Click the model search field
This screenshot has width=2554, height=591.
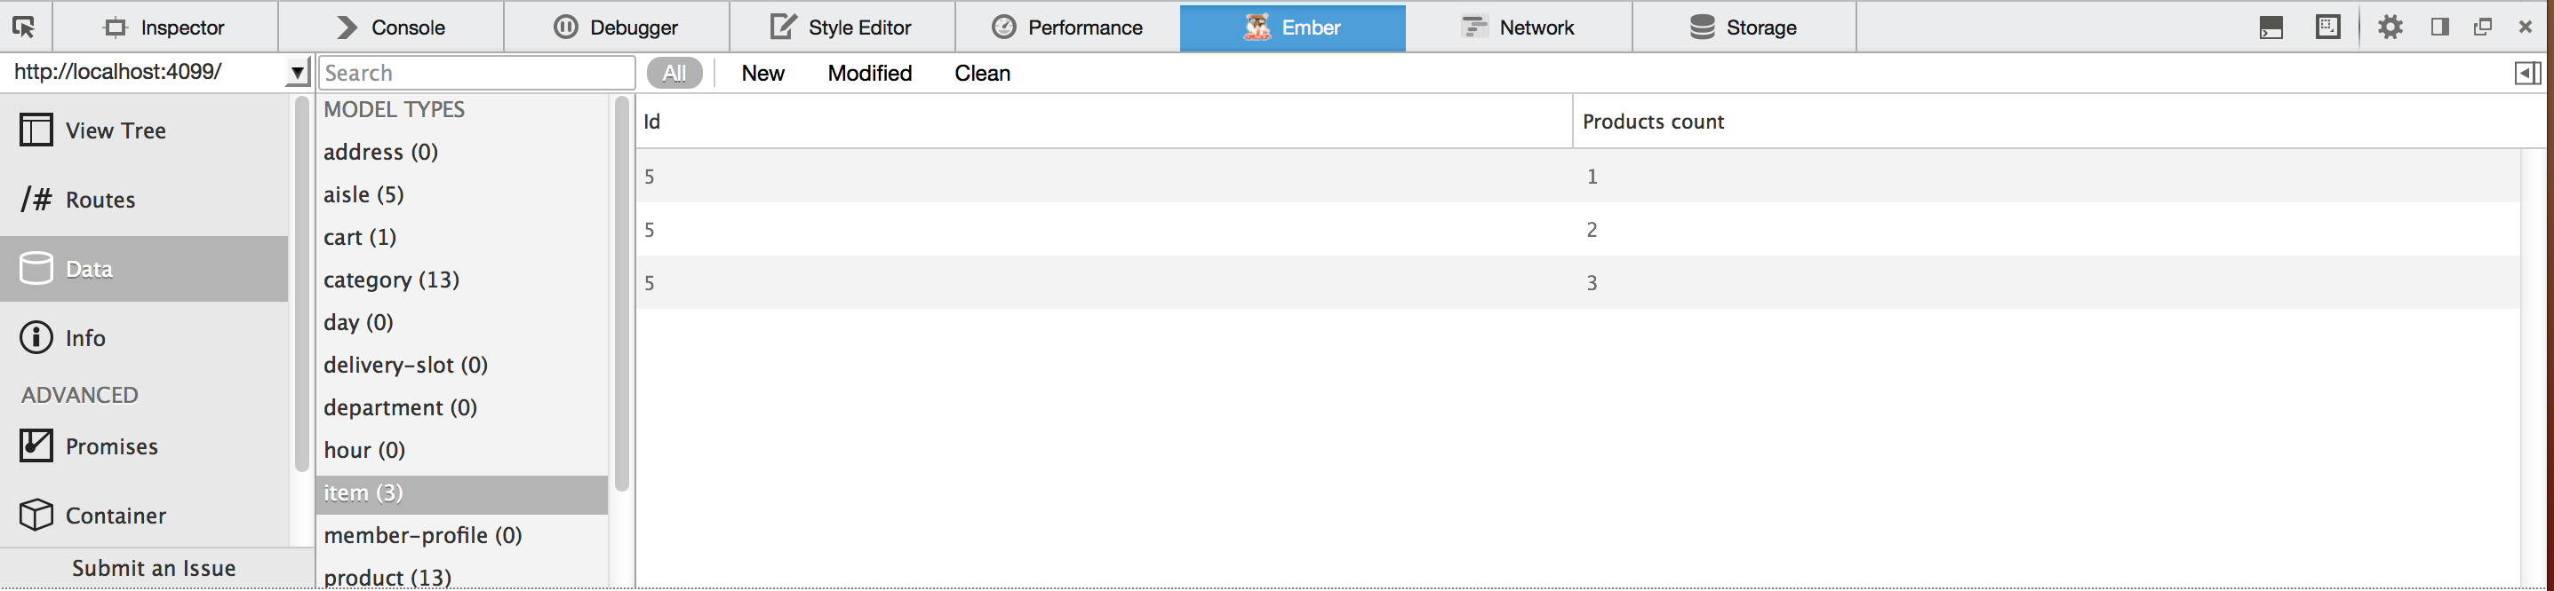(477, 74)
